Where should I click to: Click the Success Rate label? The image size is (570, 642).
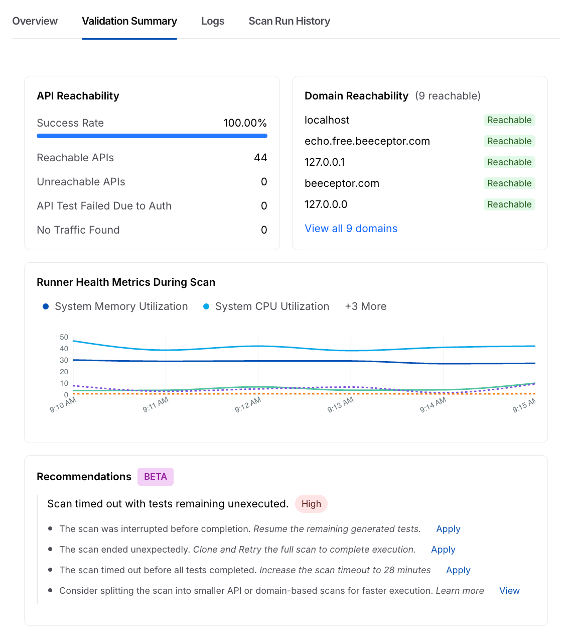[x=70, y=123]
